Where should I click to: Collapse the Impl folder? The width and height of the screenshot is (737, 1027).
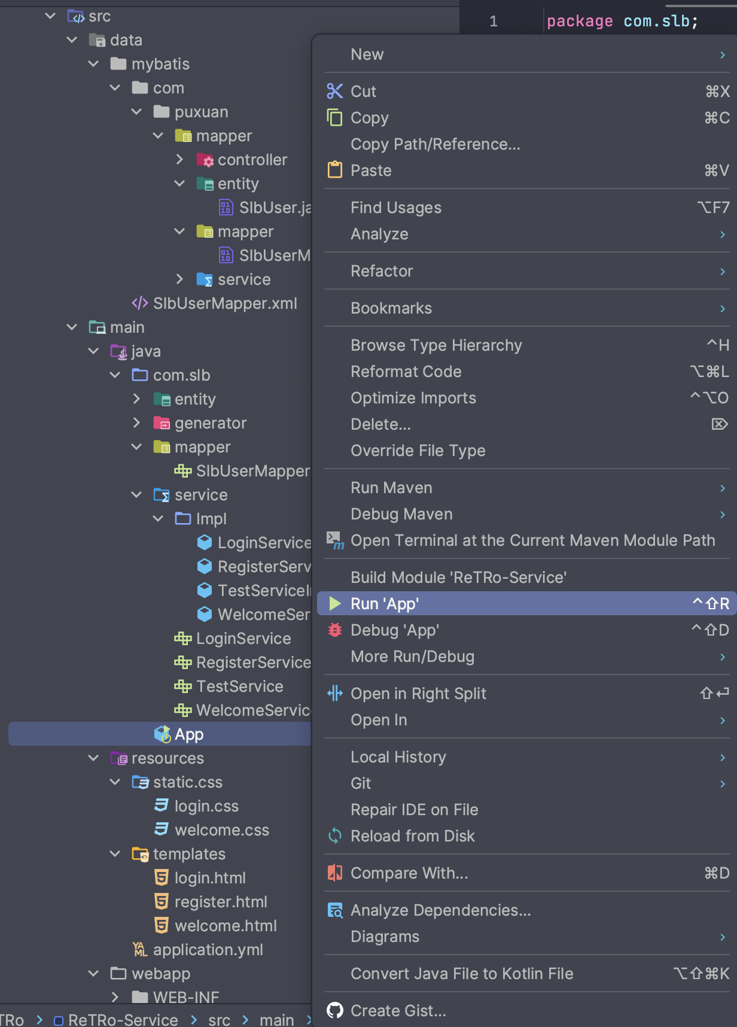click(x=158, y=518)
